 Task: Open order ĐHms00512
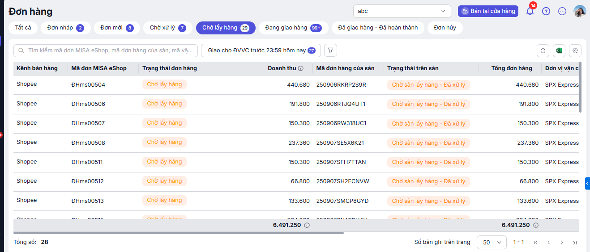pyautogui.click(x=88, y=181)
